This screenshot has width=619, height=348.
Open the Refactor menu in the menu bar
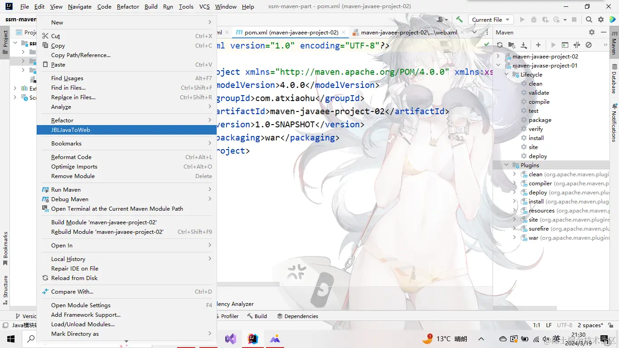click(x=128, y=7)
